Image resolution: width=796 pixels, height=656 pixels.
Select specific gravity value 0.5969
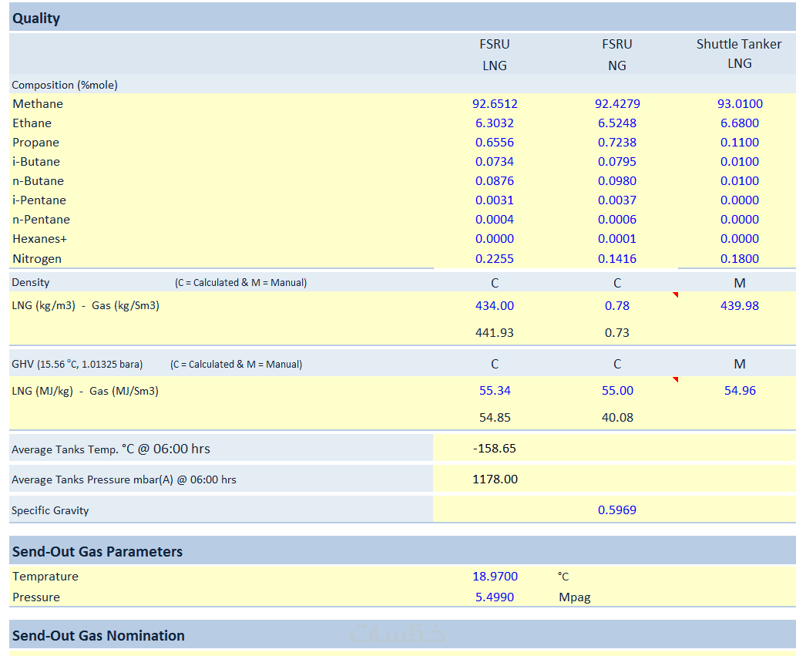(x=616, y=510)
